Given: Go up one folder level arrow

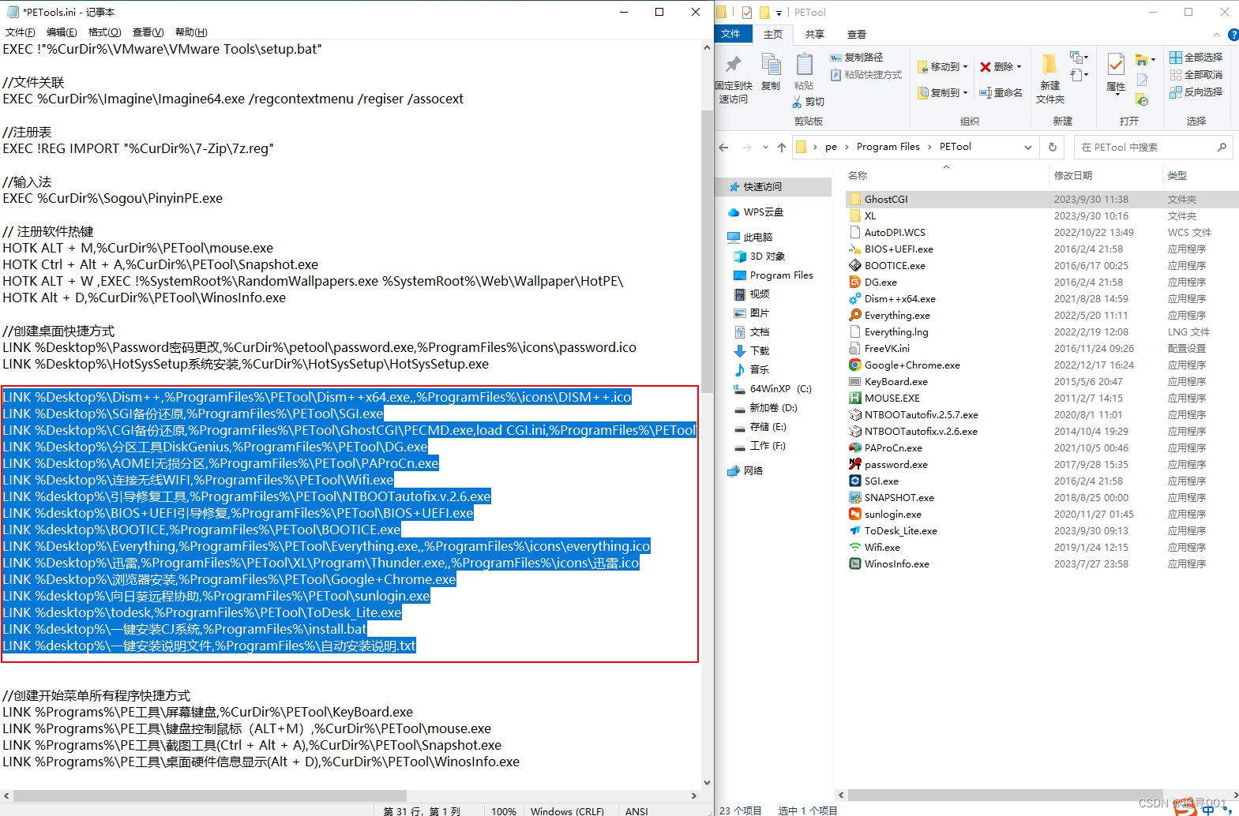Looking at the screenshot, I should (782, 148).
